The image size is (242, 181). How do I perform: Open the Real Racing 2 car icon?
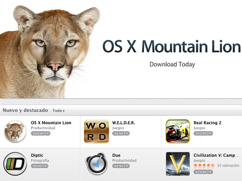point(178,131)
